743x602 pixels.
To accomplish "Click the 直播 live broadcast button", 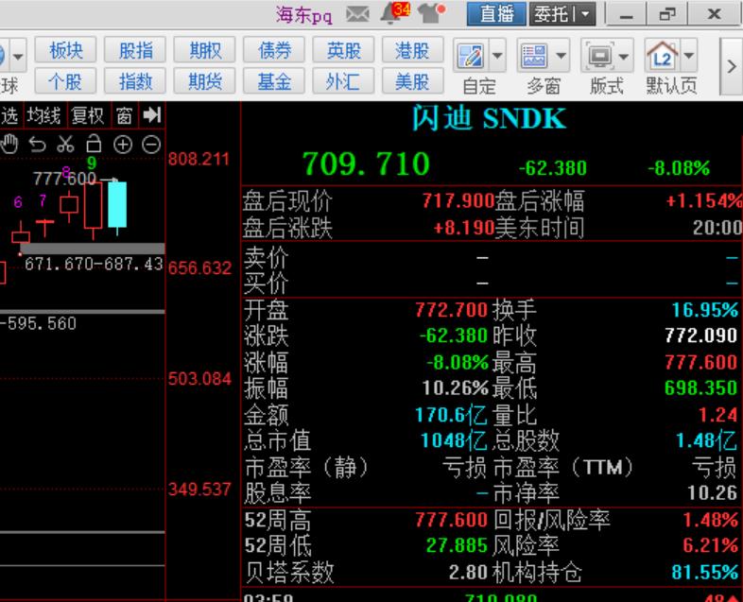I will click(x=496, y=14).
